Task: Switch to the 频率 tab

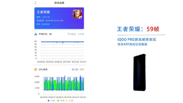Action: [x=82, y=69]
